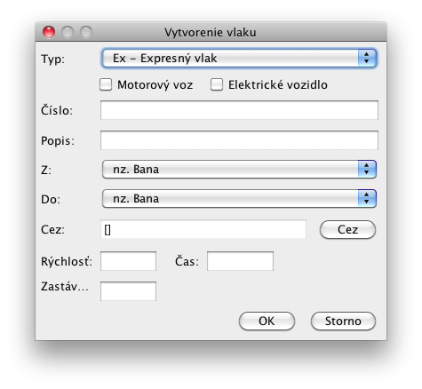
Task: Focus the Číslo text field
Action: [x=239, y=110]
